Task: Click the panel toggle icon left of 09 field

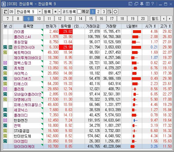Action: (x=5, y=12)
